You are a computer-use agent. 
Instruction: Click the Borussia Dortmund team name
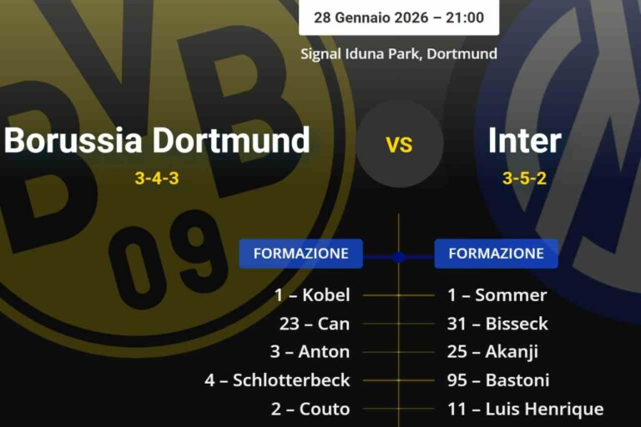157,140
